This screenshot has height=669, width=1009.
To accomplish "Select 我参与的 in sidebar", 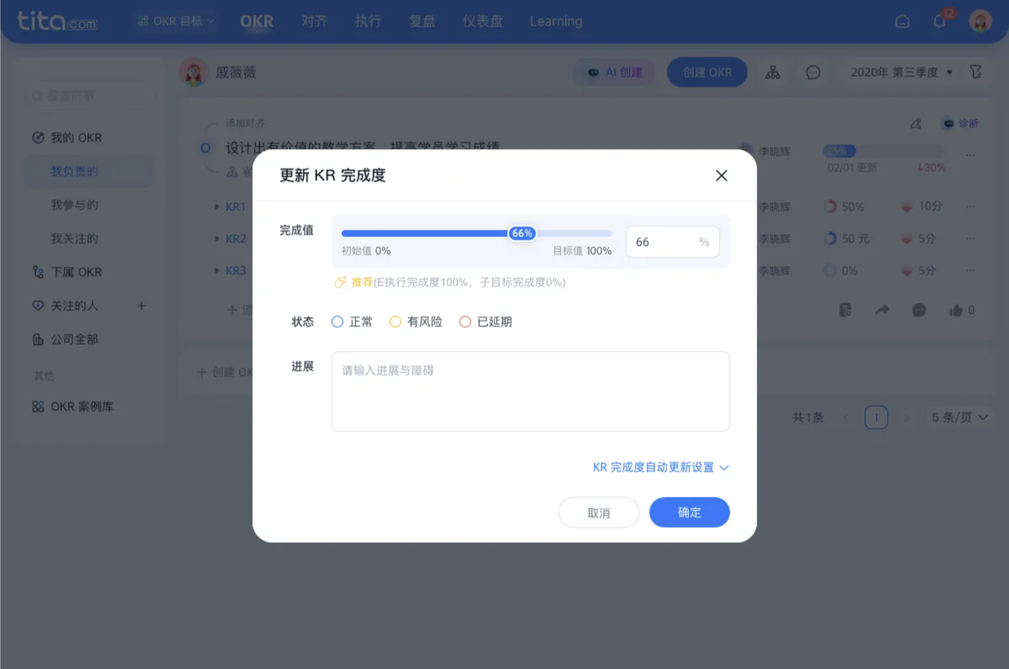I will coord(74,205).
